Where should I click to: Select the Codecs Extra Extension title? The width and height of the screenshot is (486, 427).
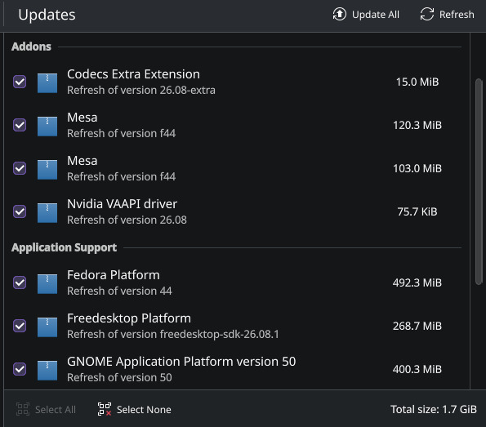tap(134, 74)
